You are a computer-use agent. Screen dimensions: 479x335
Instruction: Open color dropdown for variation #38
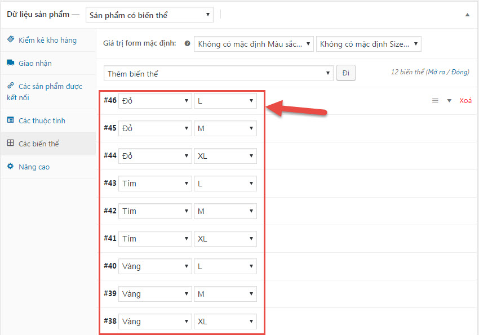point(155,321)
